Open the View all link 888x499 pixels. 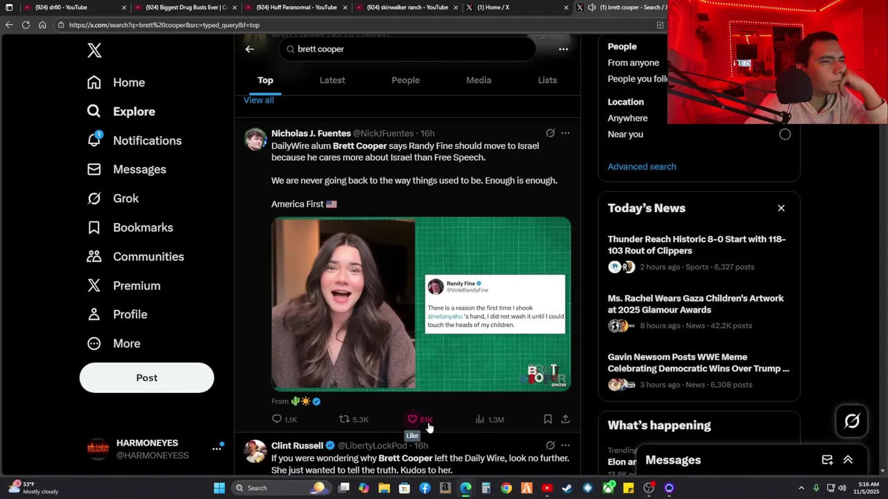(259, 100)
